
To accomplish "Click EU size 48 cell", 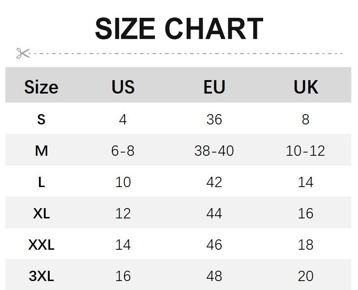I will 214,276.
